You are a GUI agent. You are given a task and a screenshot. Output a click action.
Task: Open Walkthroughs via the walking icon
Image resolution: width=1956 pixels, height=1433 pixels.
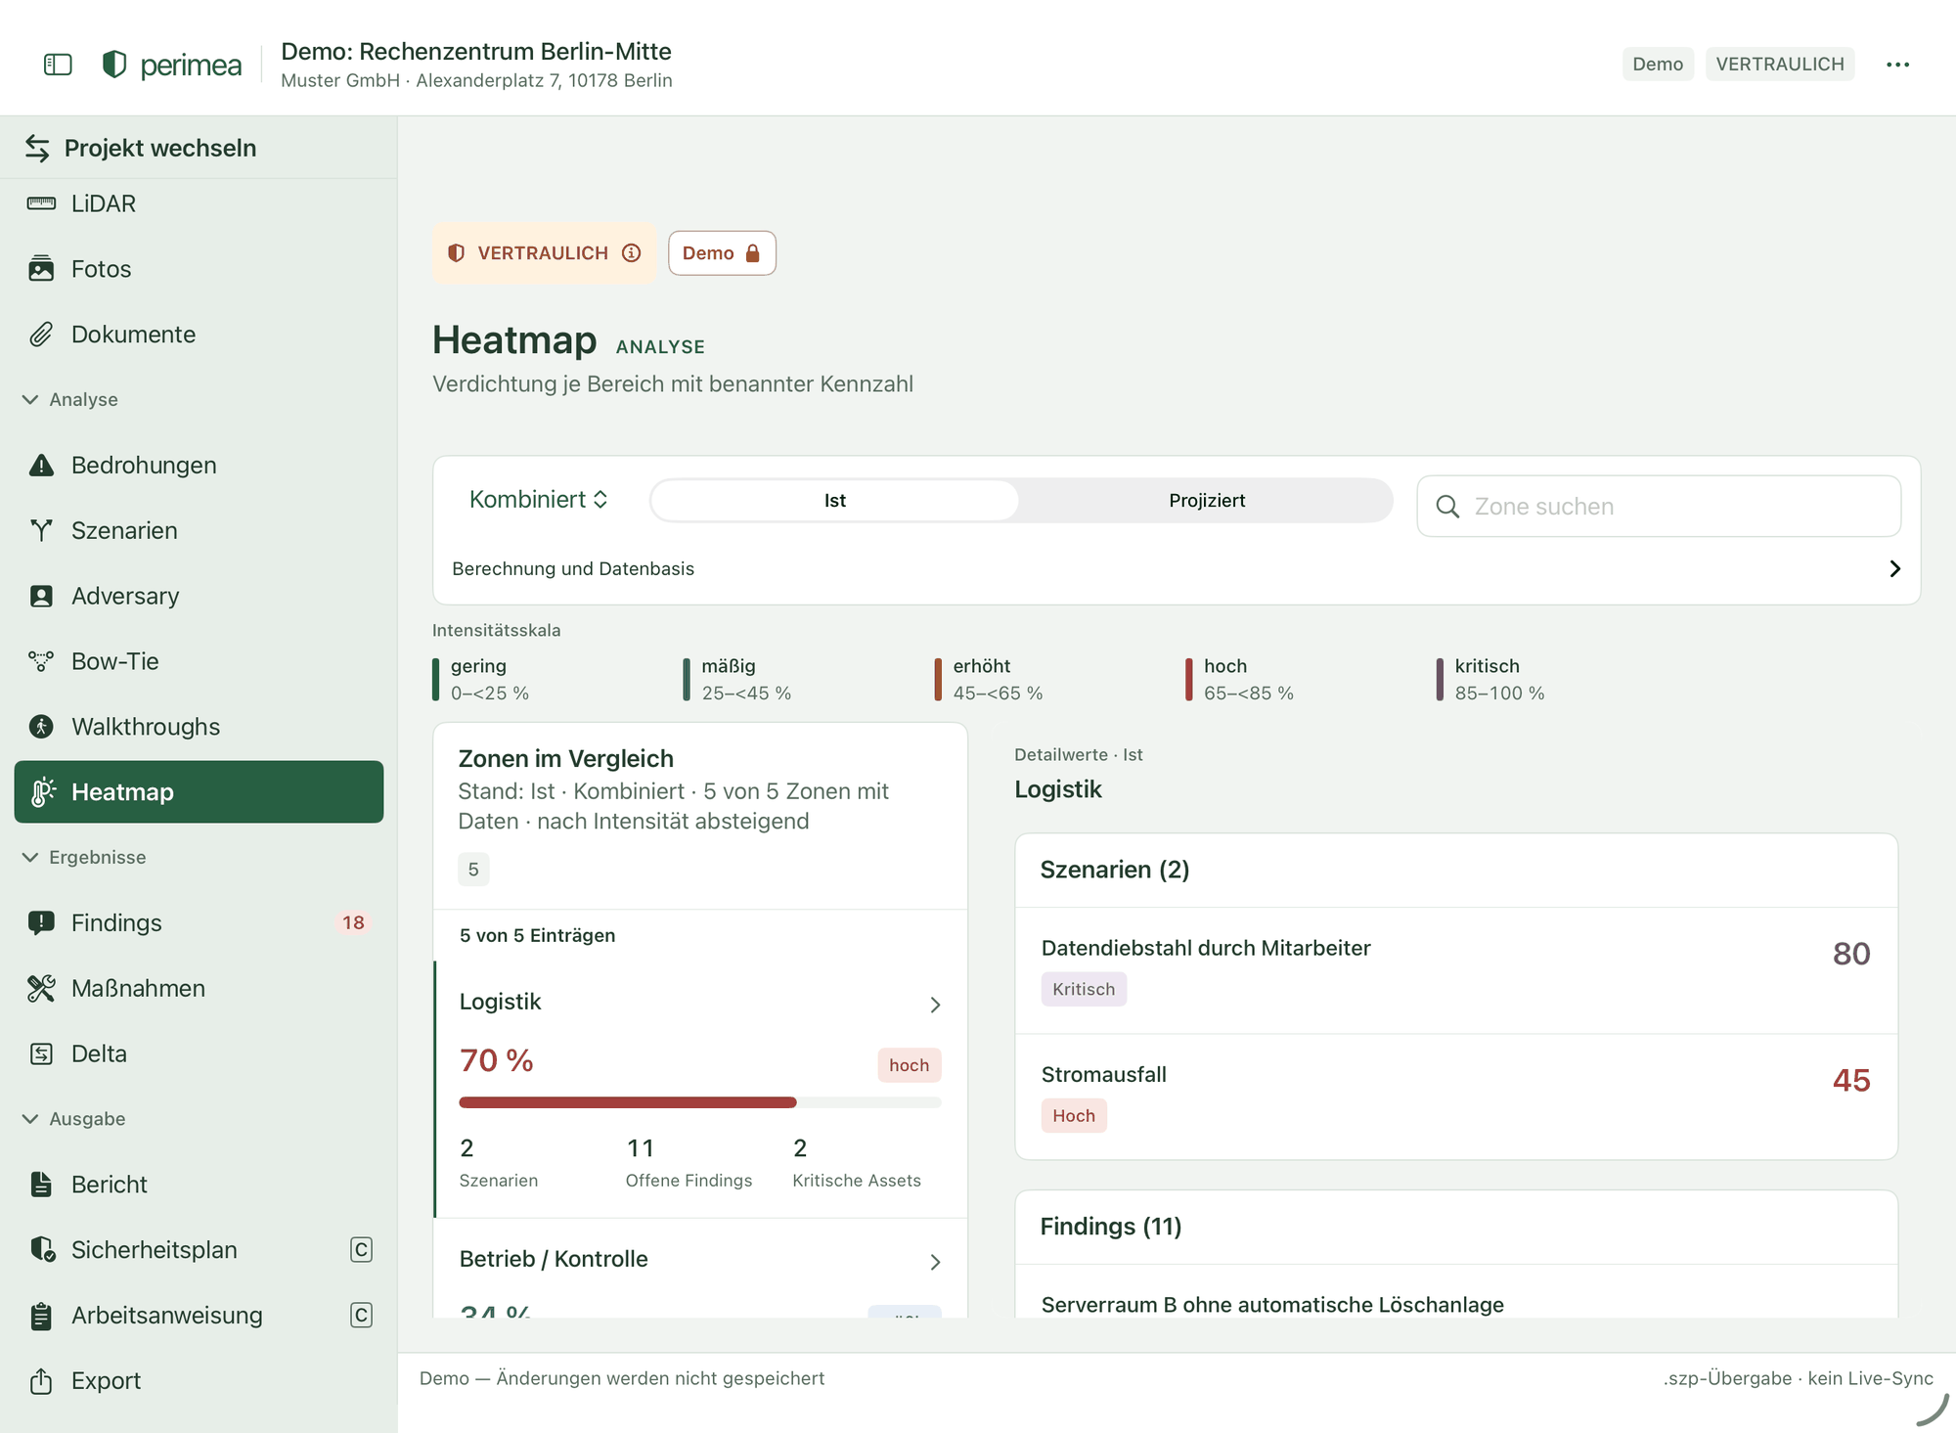tap(41, 727)
